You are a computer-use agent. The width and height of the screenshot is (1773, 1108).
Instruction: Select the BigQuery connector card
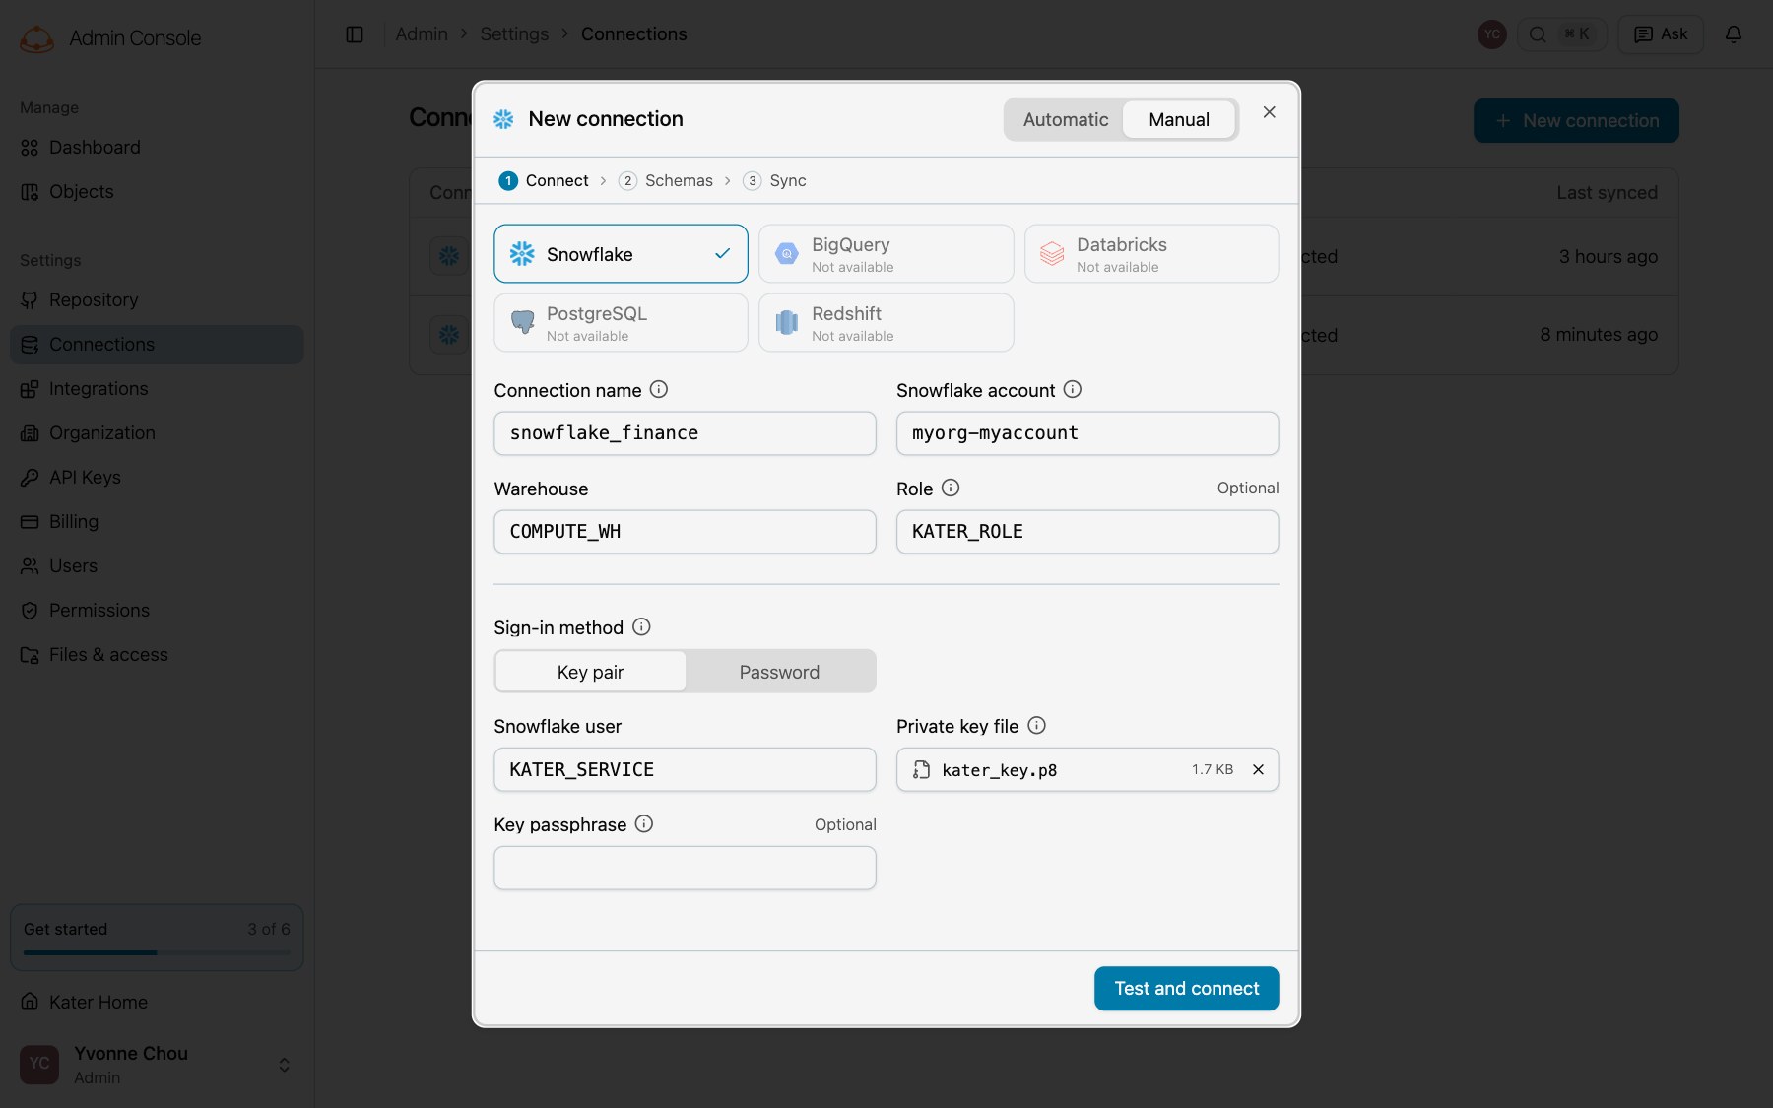click(886, 254)
